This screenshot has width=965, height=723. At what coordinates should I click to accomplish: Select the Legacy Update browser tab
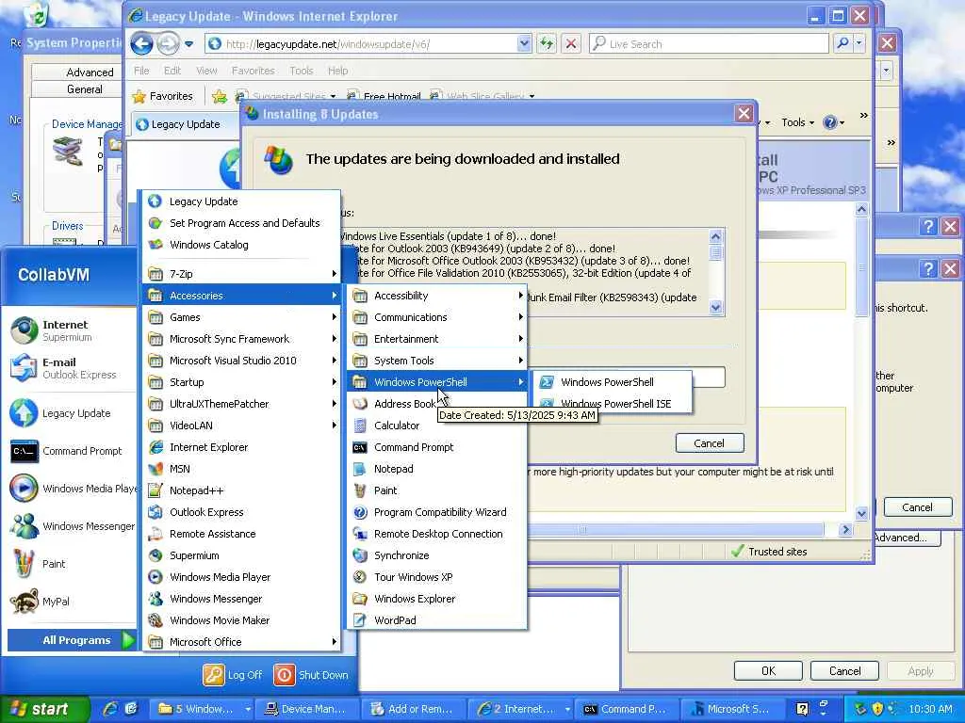coord(185,124)
